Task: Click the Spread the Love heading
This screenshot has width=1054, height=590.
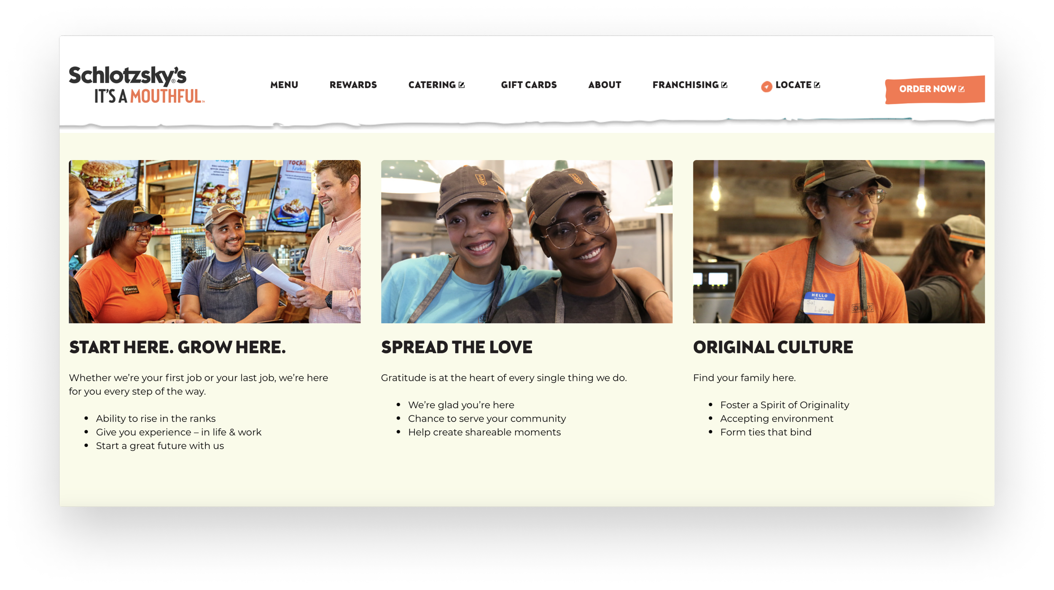Action: point(457,347)
